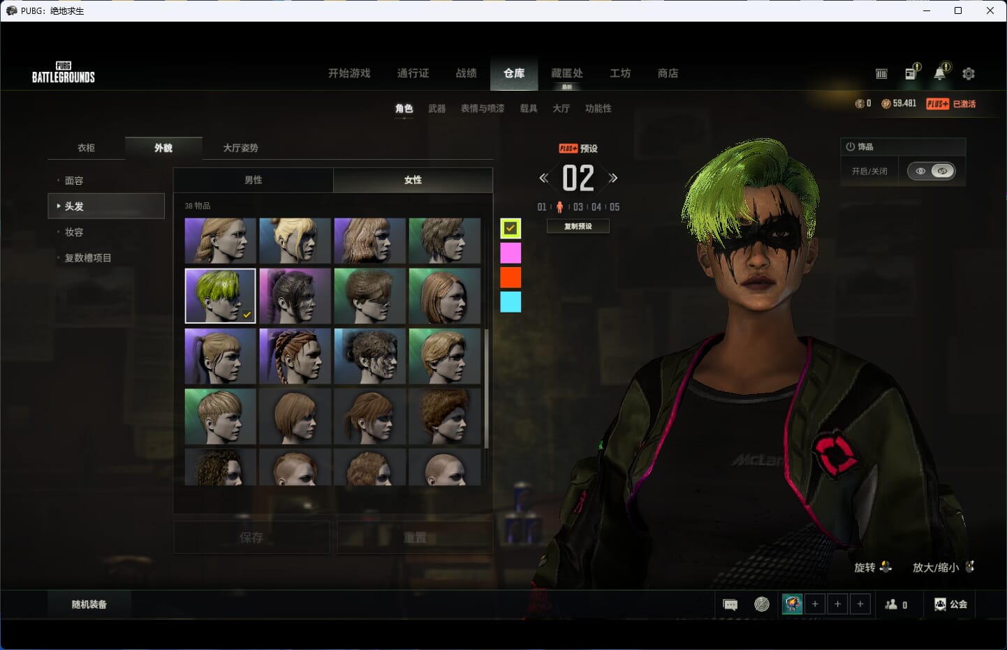Open the 衣柜 wardrobe tab
This screenshot has width=1007, height=650.
[x=87, y=148]
